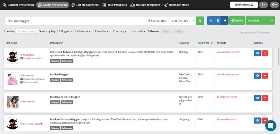Switch to Content Prospecting tab
Screen dimensions: 280x134
pyautogui.click(x=19, y=5)
